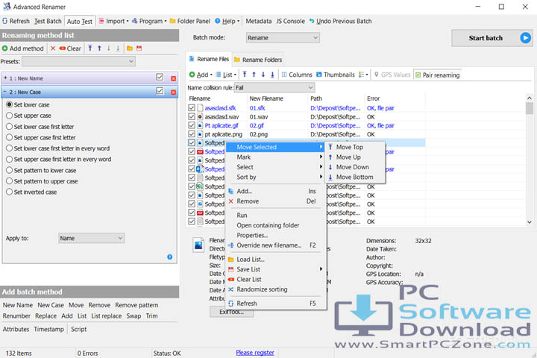Collapse the 2 : New Case method
Screen dimensions: 537x358
point(5,92)
